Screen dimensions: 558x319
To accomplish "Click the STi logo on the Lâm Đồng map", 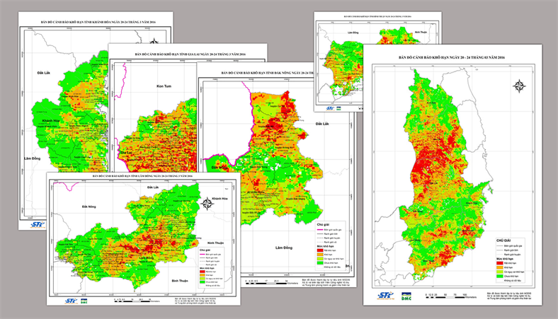I will [70, 299].
